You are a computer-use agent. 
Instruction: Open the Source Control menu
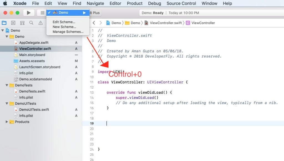pyautogui.click(x=181, y=3)
